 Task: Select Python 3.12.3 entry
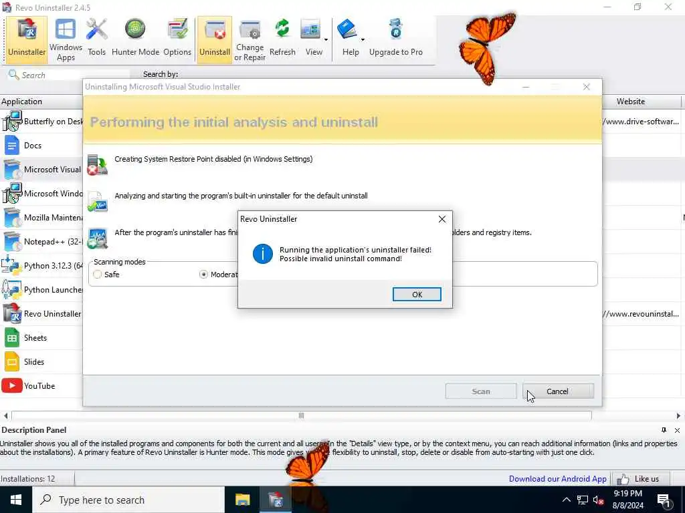(x=41, y=266)
